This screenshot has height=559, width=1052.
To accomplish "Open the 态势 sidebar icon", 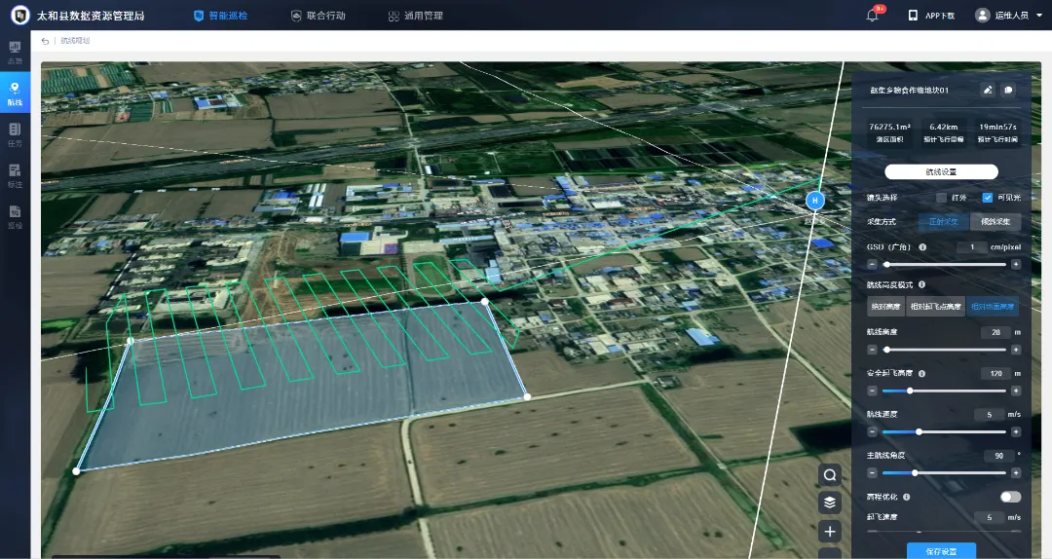I will (15, 51).
